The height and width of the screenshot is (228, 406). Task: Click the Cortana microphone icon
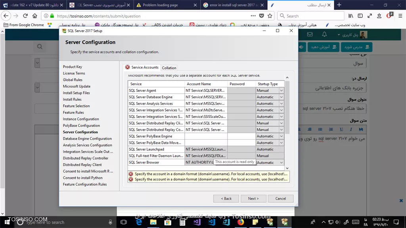coord(110,222)
